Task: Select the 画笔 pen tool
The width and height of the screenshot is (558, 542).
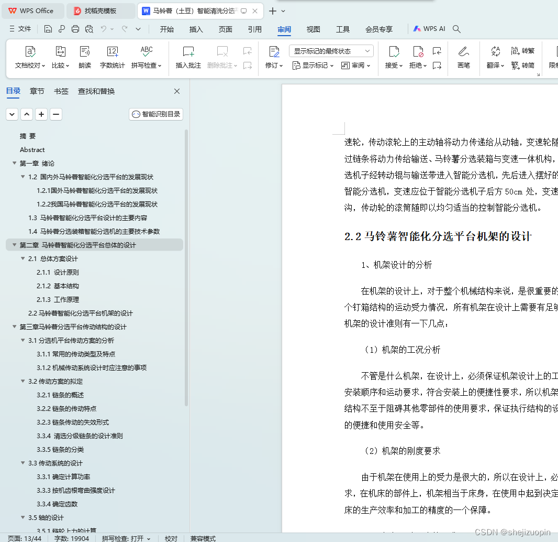Action: [x=463, y=57]
